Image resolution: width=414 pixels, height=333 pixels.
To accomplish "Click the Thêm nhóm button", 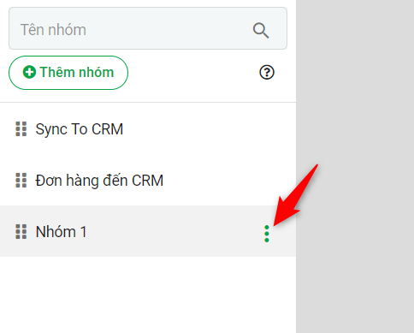I will [68, 73].
